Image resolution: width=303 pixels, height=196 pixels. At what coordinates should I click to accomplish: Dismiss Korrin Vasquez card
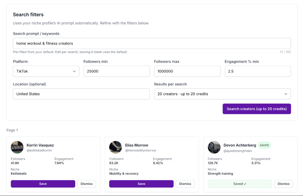click(87, 184)
